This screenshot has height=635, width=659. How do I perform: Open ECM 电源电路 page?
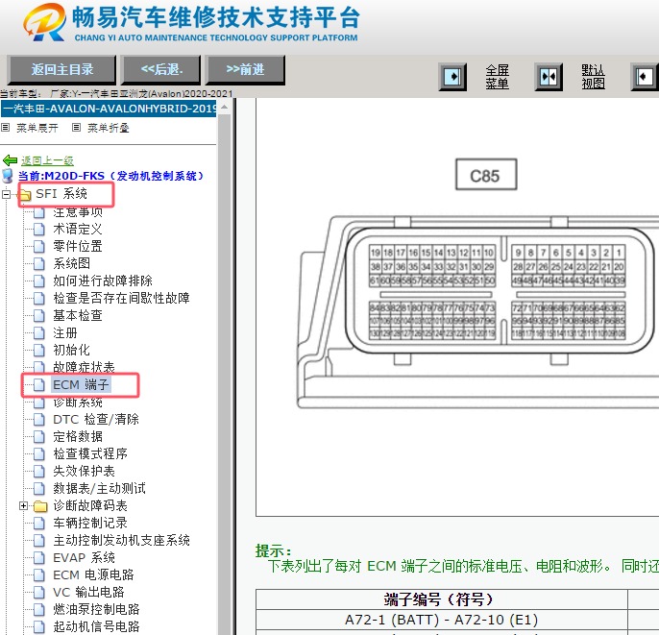pos(93,574)
